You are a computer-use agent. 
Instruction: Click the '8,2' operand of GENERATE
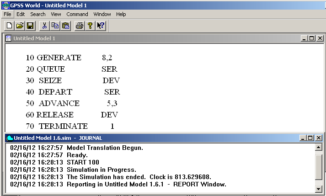[107, 58]
